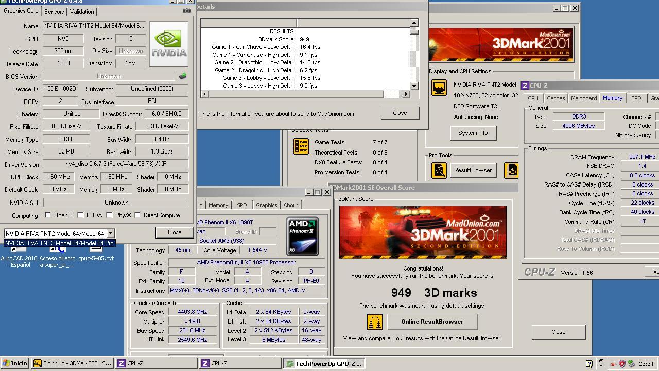Click the Selected Tests checklist icon

(x=301, y=146)
